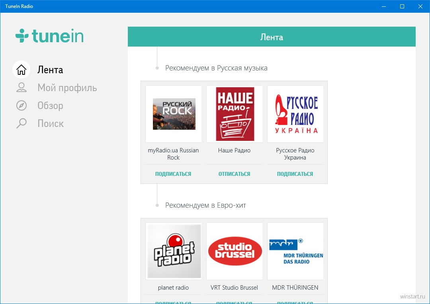Go to the Обзор section
This screenshot has height=304, width=430.
pos(51,105)
